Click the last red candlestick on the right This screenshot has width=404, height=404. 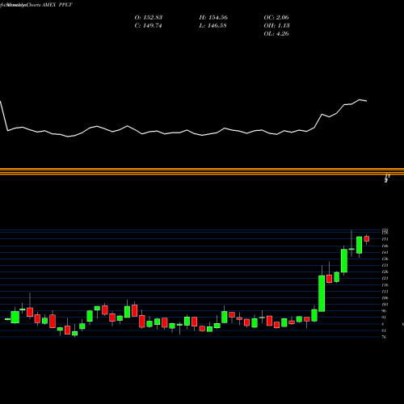[367, 239]
